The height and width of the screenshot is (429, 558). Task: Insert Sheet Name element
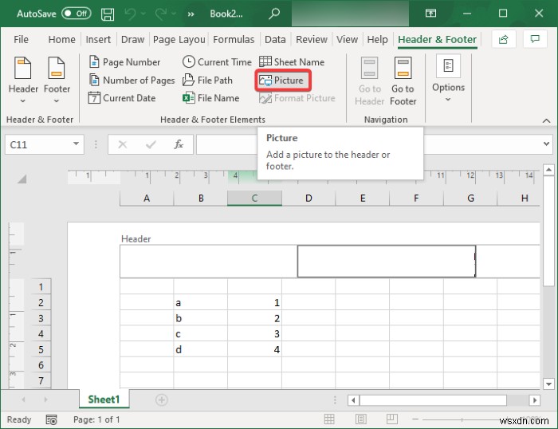pos(292,62)
